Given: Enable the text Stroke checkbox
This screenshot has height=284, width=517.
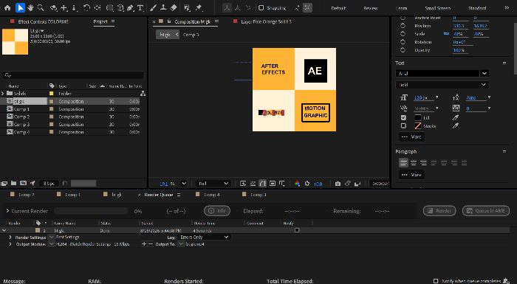Looking at the screenshot, I should [403, 125].
